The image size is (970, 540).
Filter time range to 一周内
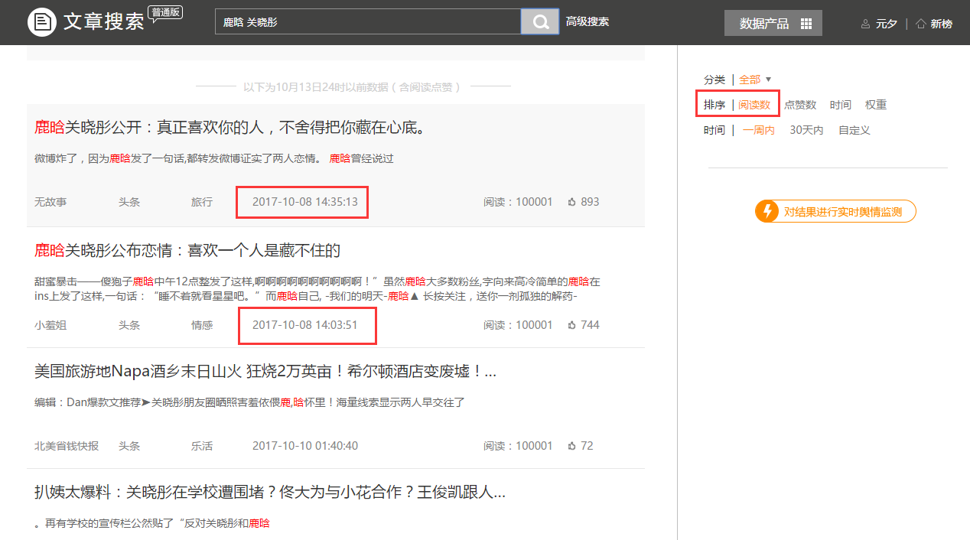[x=758, y=130]
